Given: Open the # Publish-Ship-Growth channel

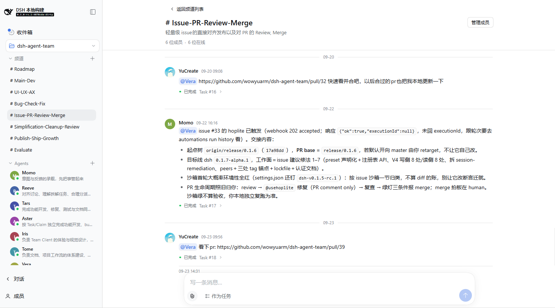Looking at the screenshot, I should [51, 139].
